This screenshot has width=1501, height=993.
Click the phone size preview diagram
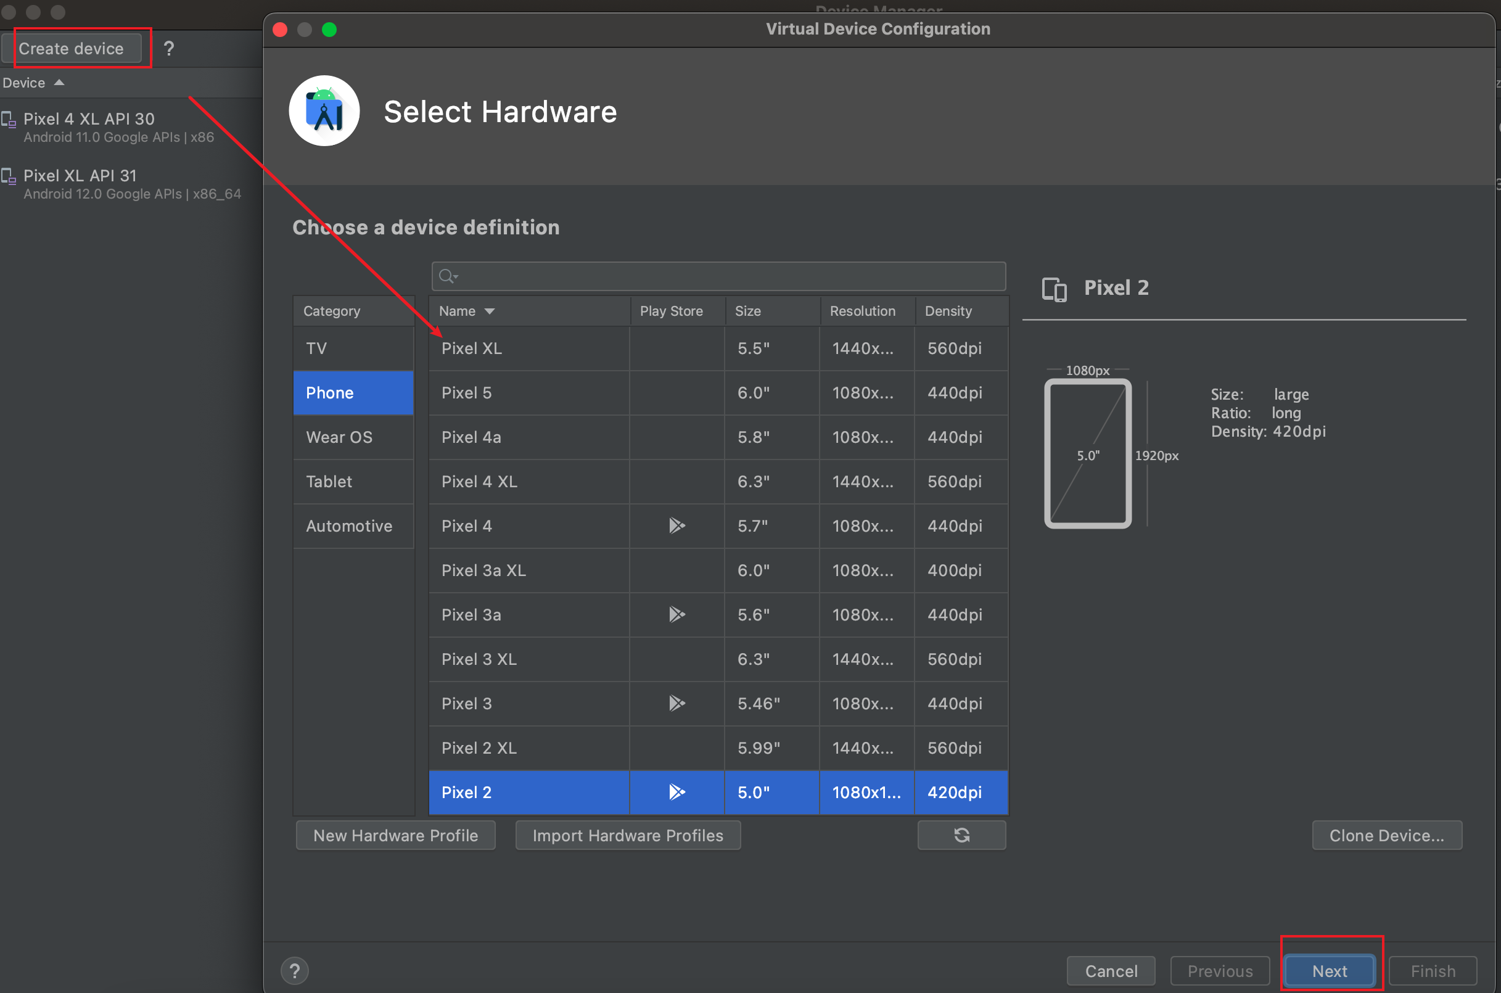(1088, 453)
